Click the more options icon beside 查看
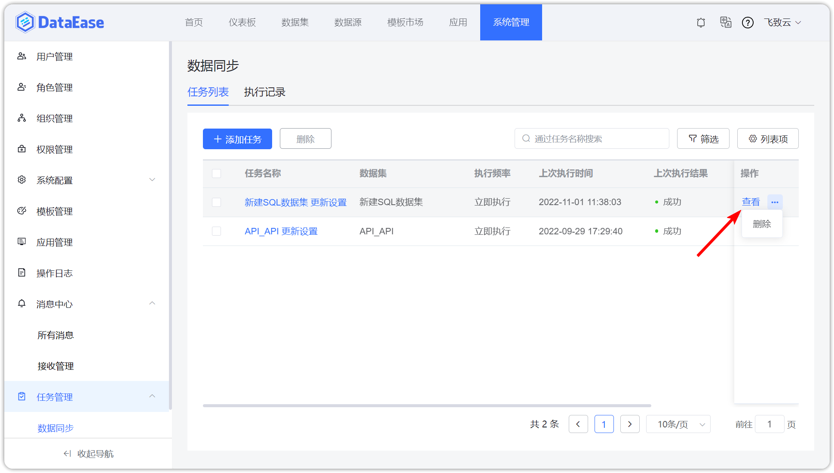 coord(775,202)
